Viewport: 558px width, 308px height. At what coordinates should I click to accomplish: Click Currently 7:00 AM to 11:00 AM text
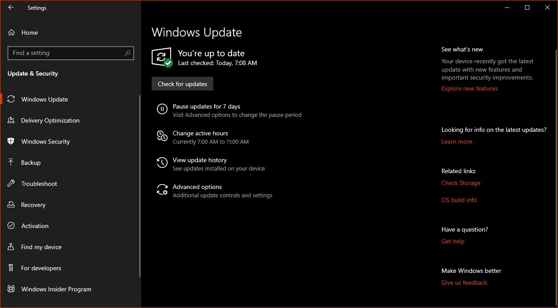pos(211,141)
